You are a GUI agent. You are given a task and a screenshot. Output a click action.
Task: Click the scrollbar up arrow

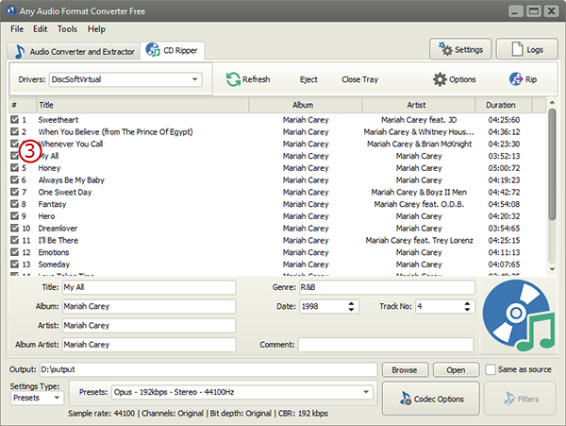point(552,103)
